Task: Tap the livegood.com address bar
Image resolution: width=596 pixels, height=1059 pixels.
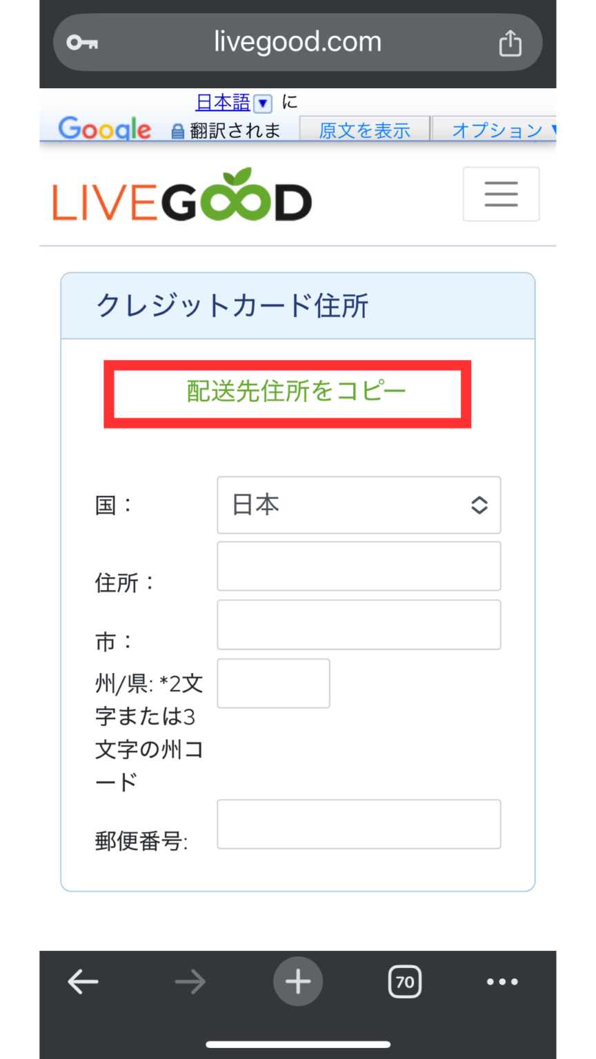Action: pos(297,43)
